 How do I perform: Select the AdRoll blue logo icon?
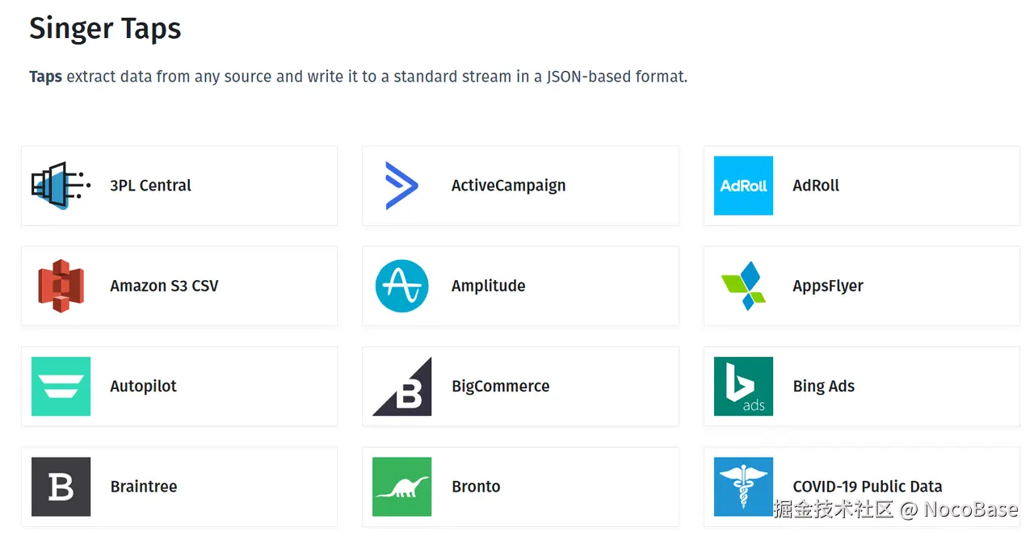(x=743, y=186)
